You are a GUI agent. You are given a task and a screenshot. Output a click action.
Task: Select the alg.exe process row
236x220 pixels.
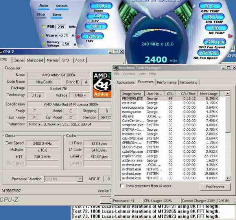(170, 116)
